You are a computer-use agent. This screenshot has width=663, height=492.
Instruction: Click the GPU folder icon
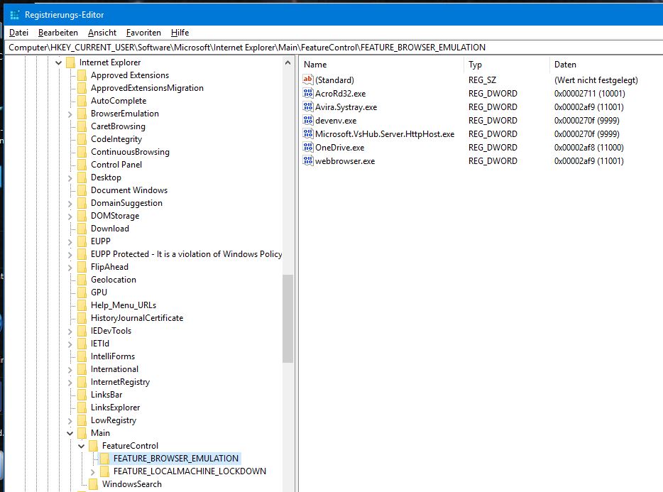tap(82, 293)
